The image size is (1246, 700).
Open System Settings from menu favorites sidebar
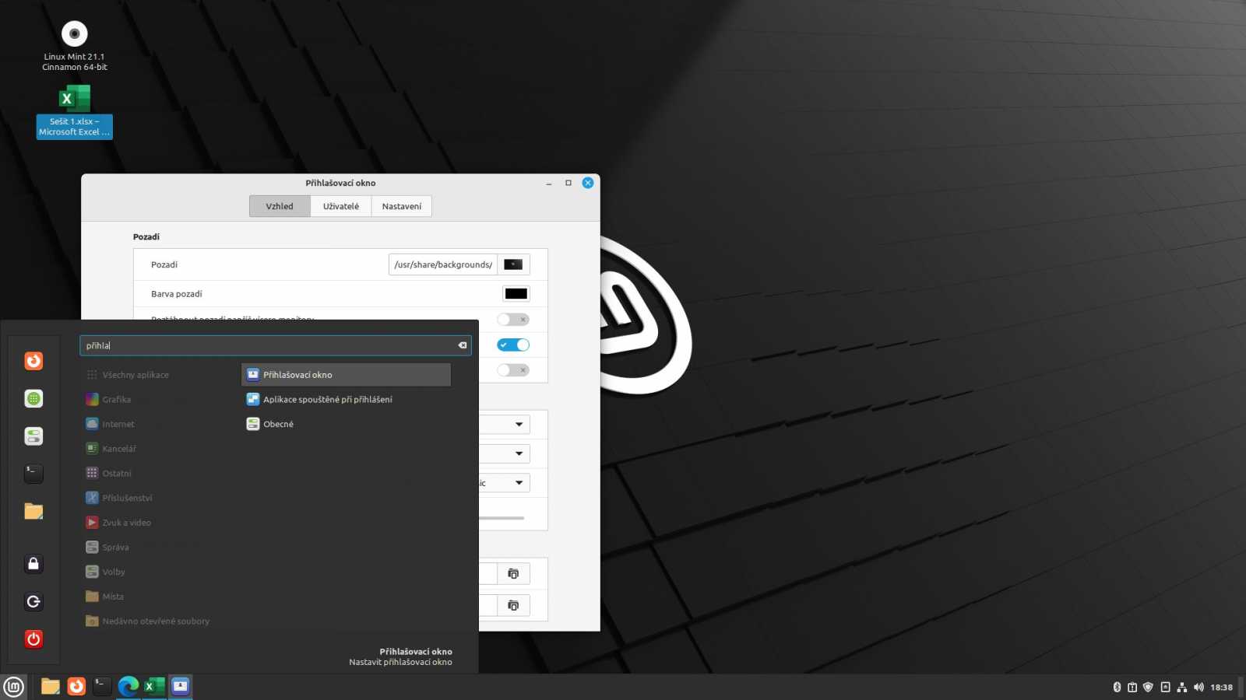[33, 436]
